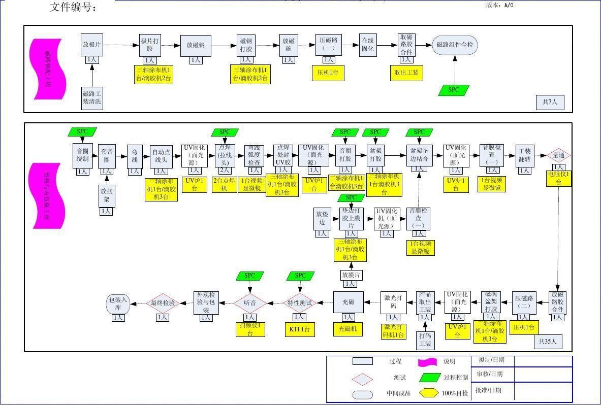Click the yellow 100%目检 legend hexagon
The image size is (601, 405).
point(429,393)
